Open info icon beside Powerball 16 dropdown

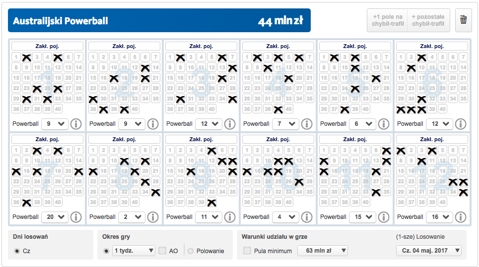pyautogui.click(x=461, y=217)
